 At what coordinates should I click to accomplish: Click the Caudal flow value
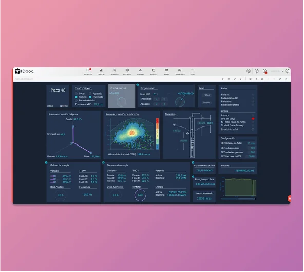78,119
